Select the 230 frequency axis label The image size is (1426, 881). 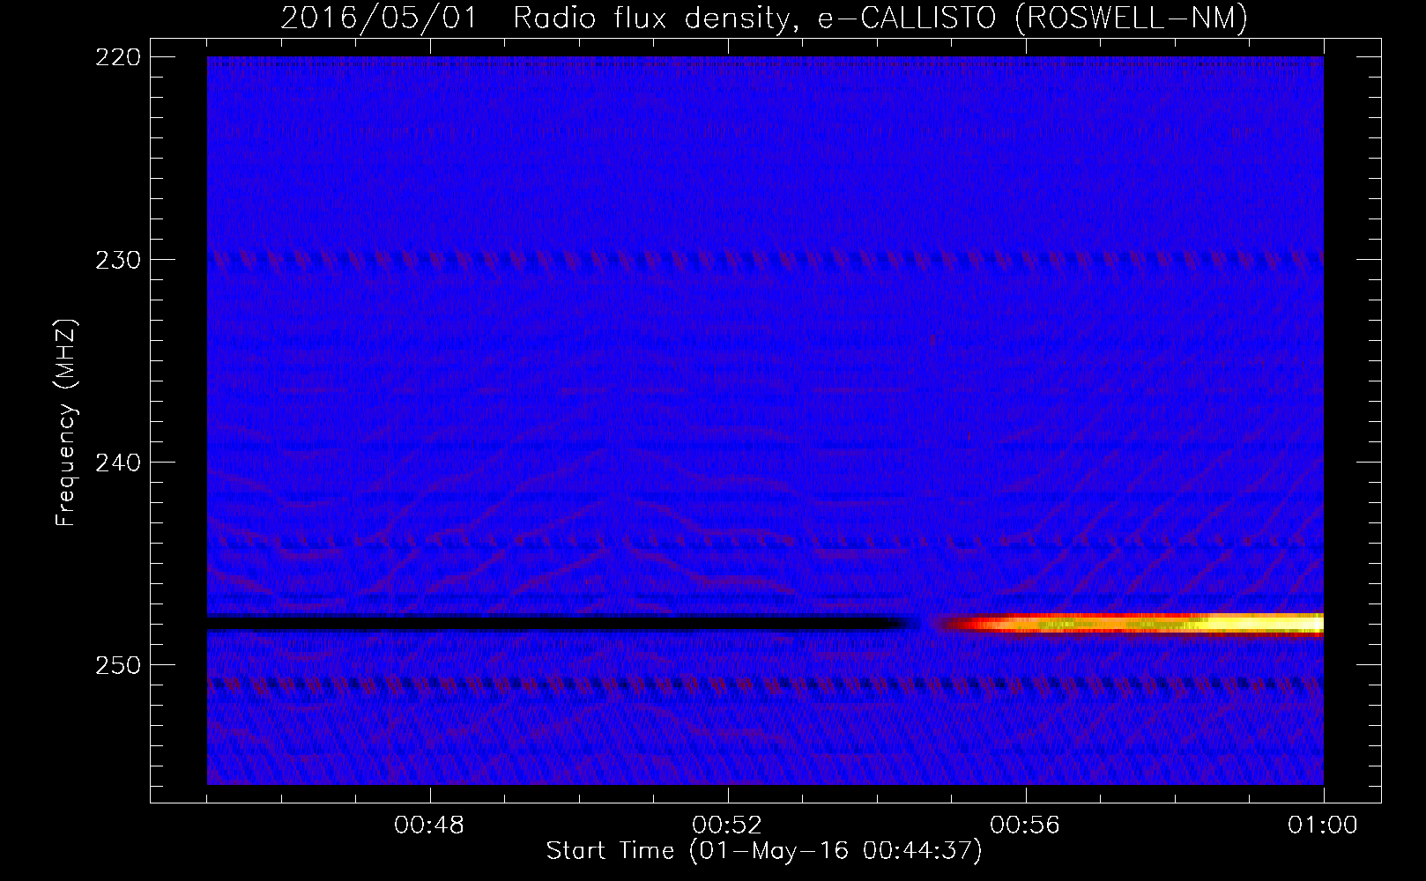tap(117, 260)
